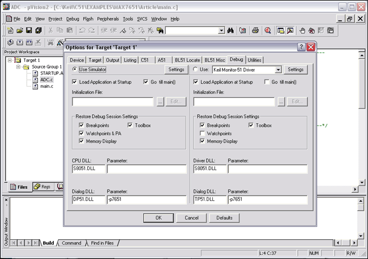Check the driver-side Watchpoints checkbox
This screenshot has width=368, height=259.
[x=202, y=133]
